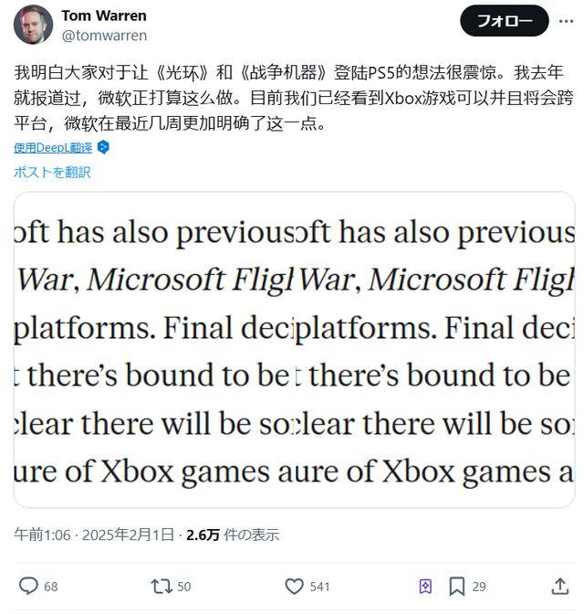Screen dimensions: 584x614
Task: Click the repost arrows icon
Action: pyautogui.click(x=162, y=587)
